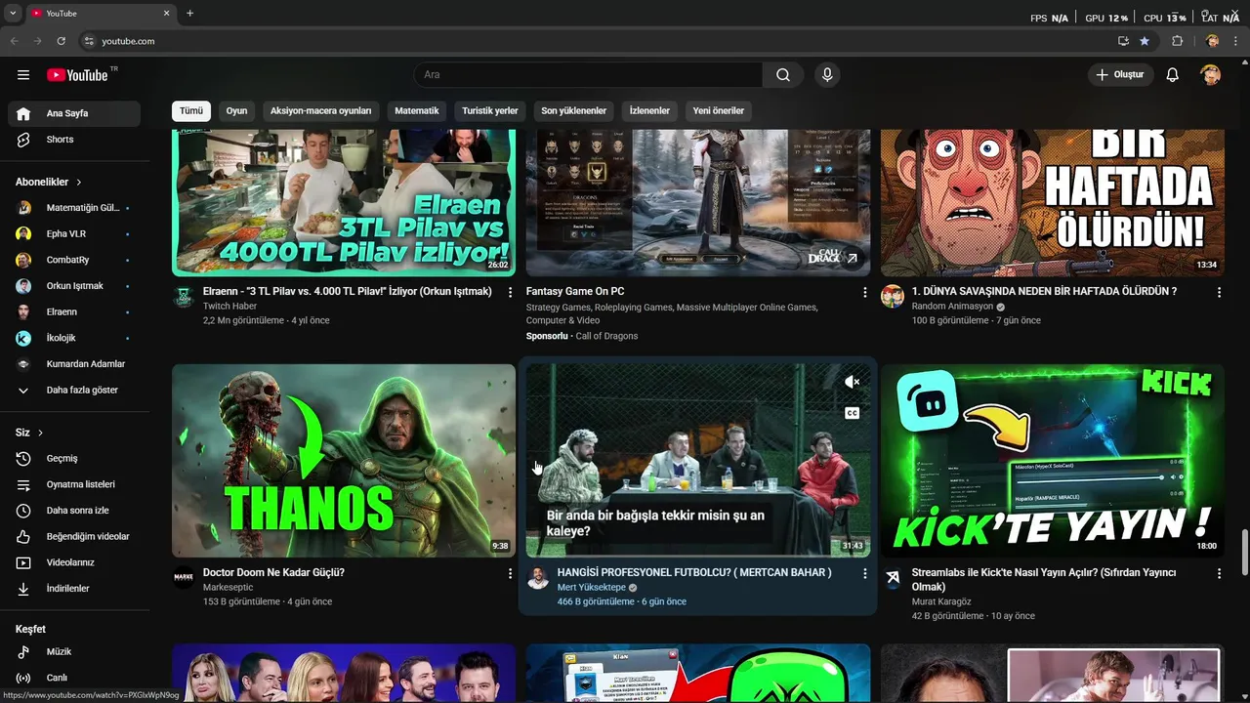Image resolution: width=1250 pixels, height=703 pixels.
Task: Click Call of Dragons sponsor link
Action: click(606, 336)
